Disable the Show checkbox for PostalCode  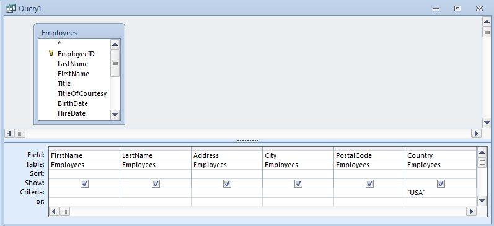(369, 183)
